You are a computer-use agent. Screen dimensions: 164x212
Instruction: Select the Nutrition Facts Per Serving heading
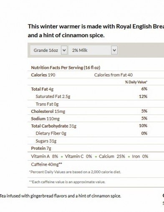[66, 68]
